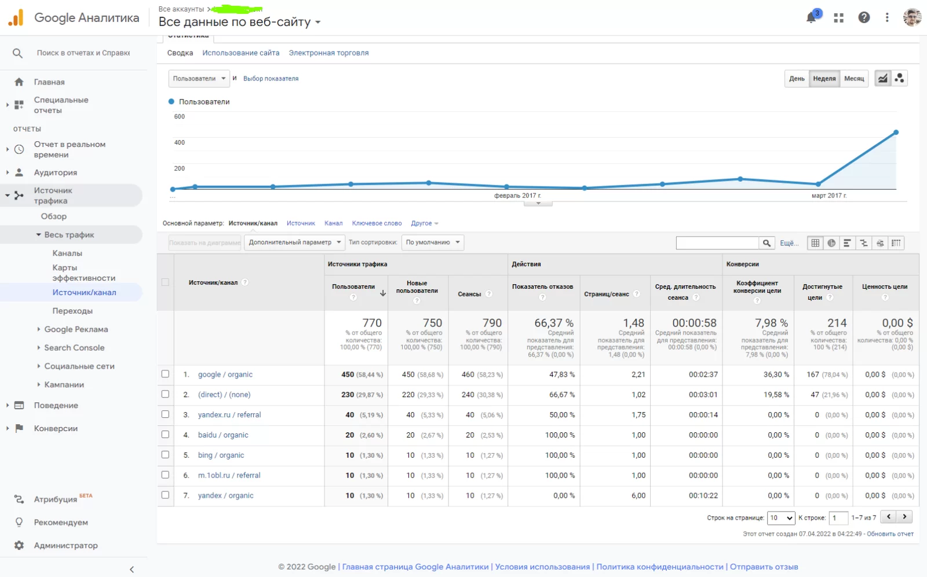Open the Другое dimension dropdown

point(424,223)
